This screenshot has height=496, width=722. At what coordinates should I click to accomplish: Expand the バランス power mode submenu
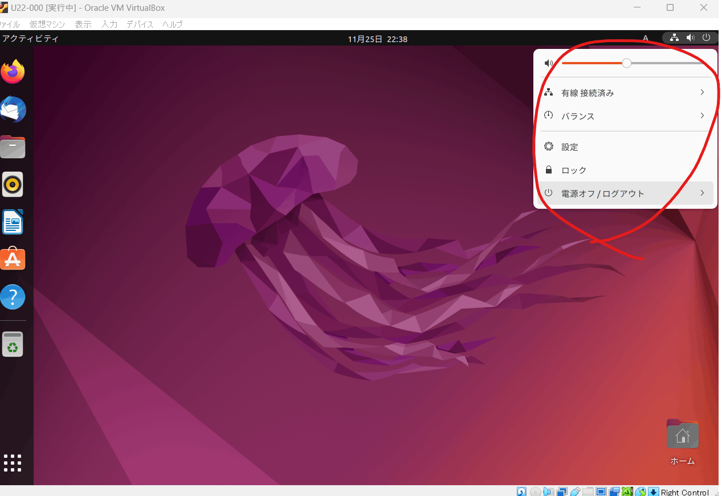click(625, 116)
